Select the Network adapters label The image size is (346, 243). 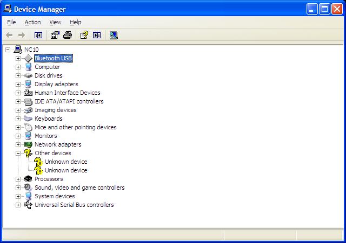[58, 144]
